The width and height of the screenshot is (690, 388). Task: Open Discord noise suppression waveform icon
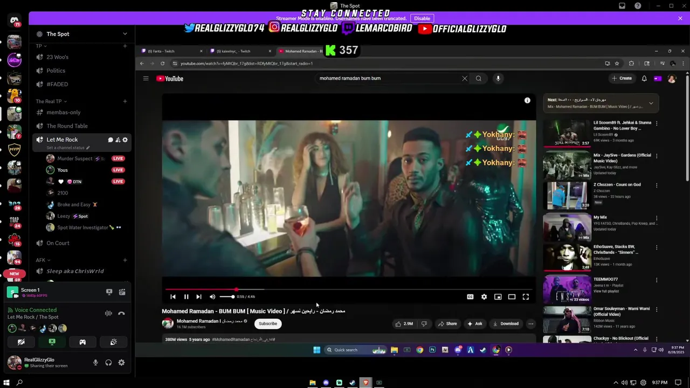108,314
